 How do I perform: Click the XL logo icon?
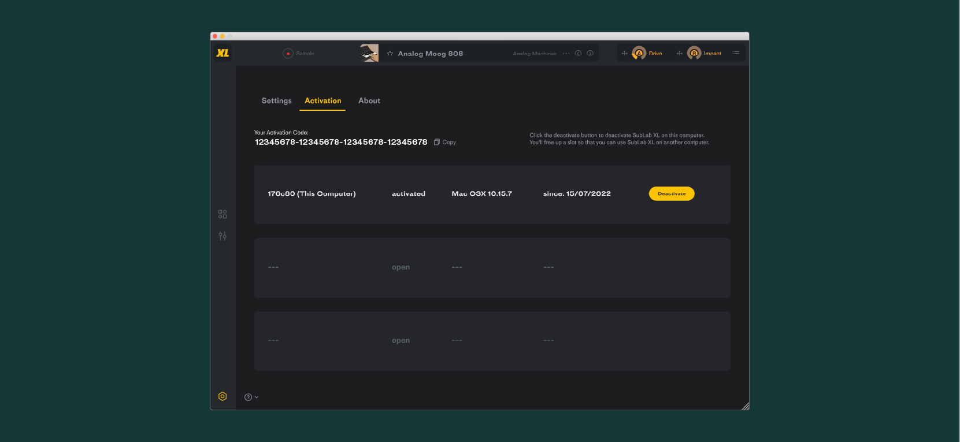223,53
